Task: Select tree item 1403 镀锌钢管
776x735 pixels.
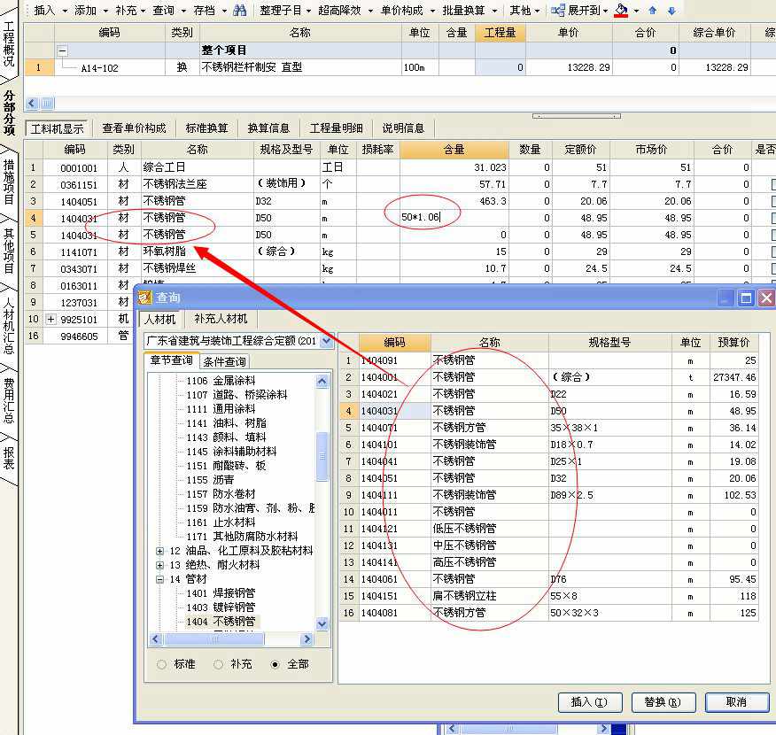Action: pyautogui.click(x=221, y=607)
